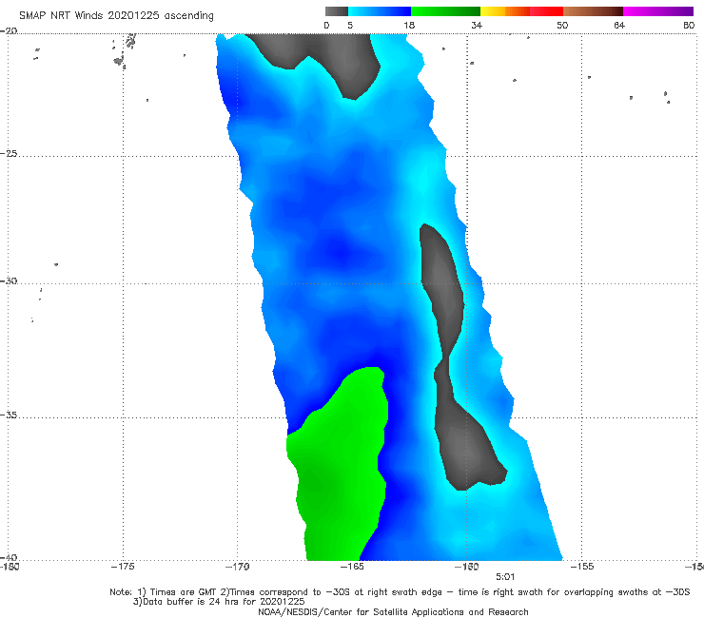The image size is (704, 618).
Task: Select the magenta 64-80 color bar segment
Action: click(x=658, y=11)
